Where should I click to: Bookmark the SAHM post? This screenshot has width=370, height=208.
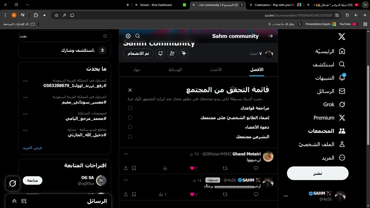click(134, 194)
